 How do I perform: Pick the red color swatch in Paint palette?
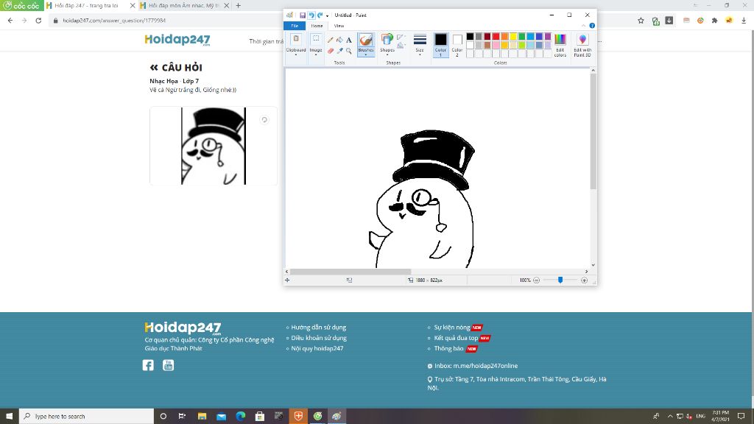tap(496, 37)
